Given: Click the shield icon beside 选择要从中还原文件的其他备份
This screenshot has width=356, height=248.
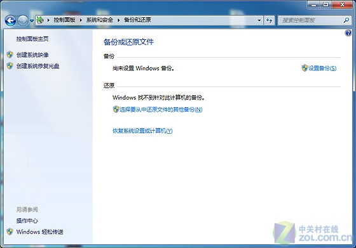Looking at the screenshot, I should 116,109.
